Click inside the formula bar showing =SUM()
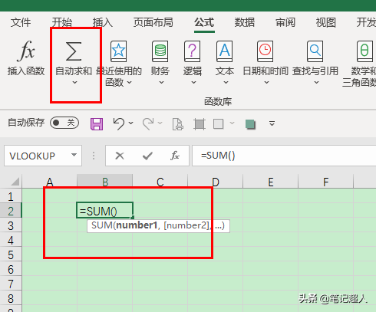 [x=284, y=156]
